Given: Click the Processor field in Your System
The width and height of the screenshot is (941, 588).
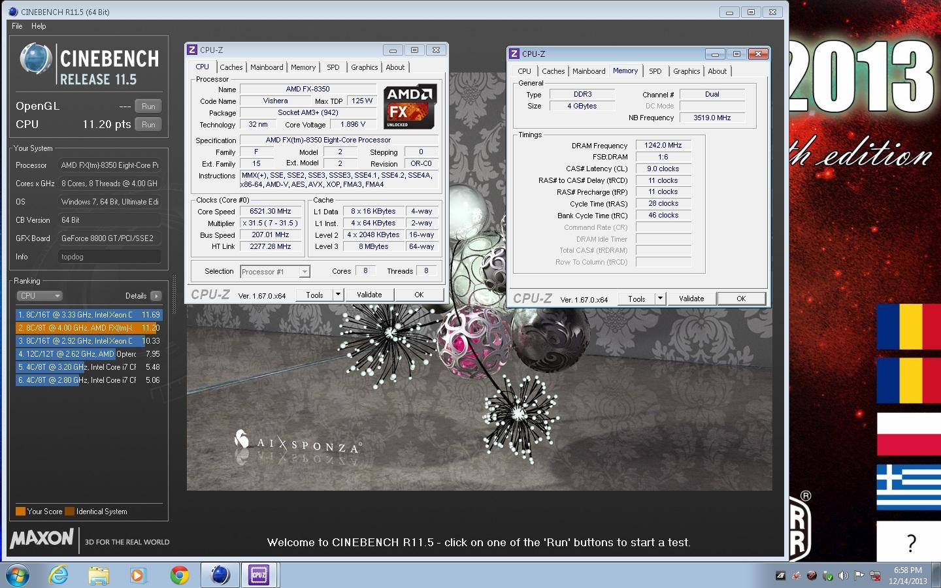Looking at the screenshot, I should [x=109, y=165].
